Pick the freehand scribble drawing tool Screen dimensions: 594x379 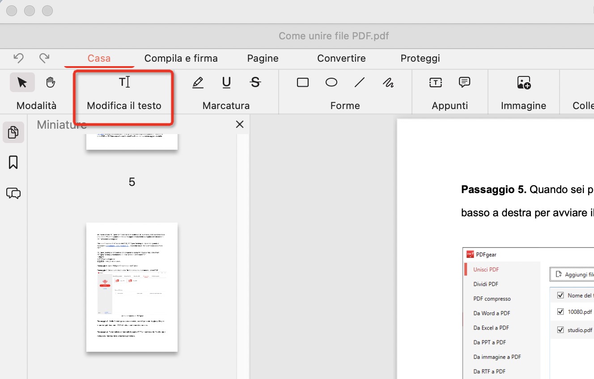click(388, 83)
